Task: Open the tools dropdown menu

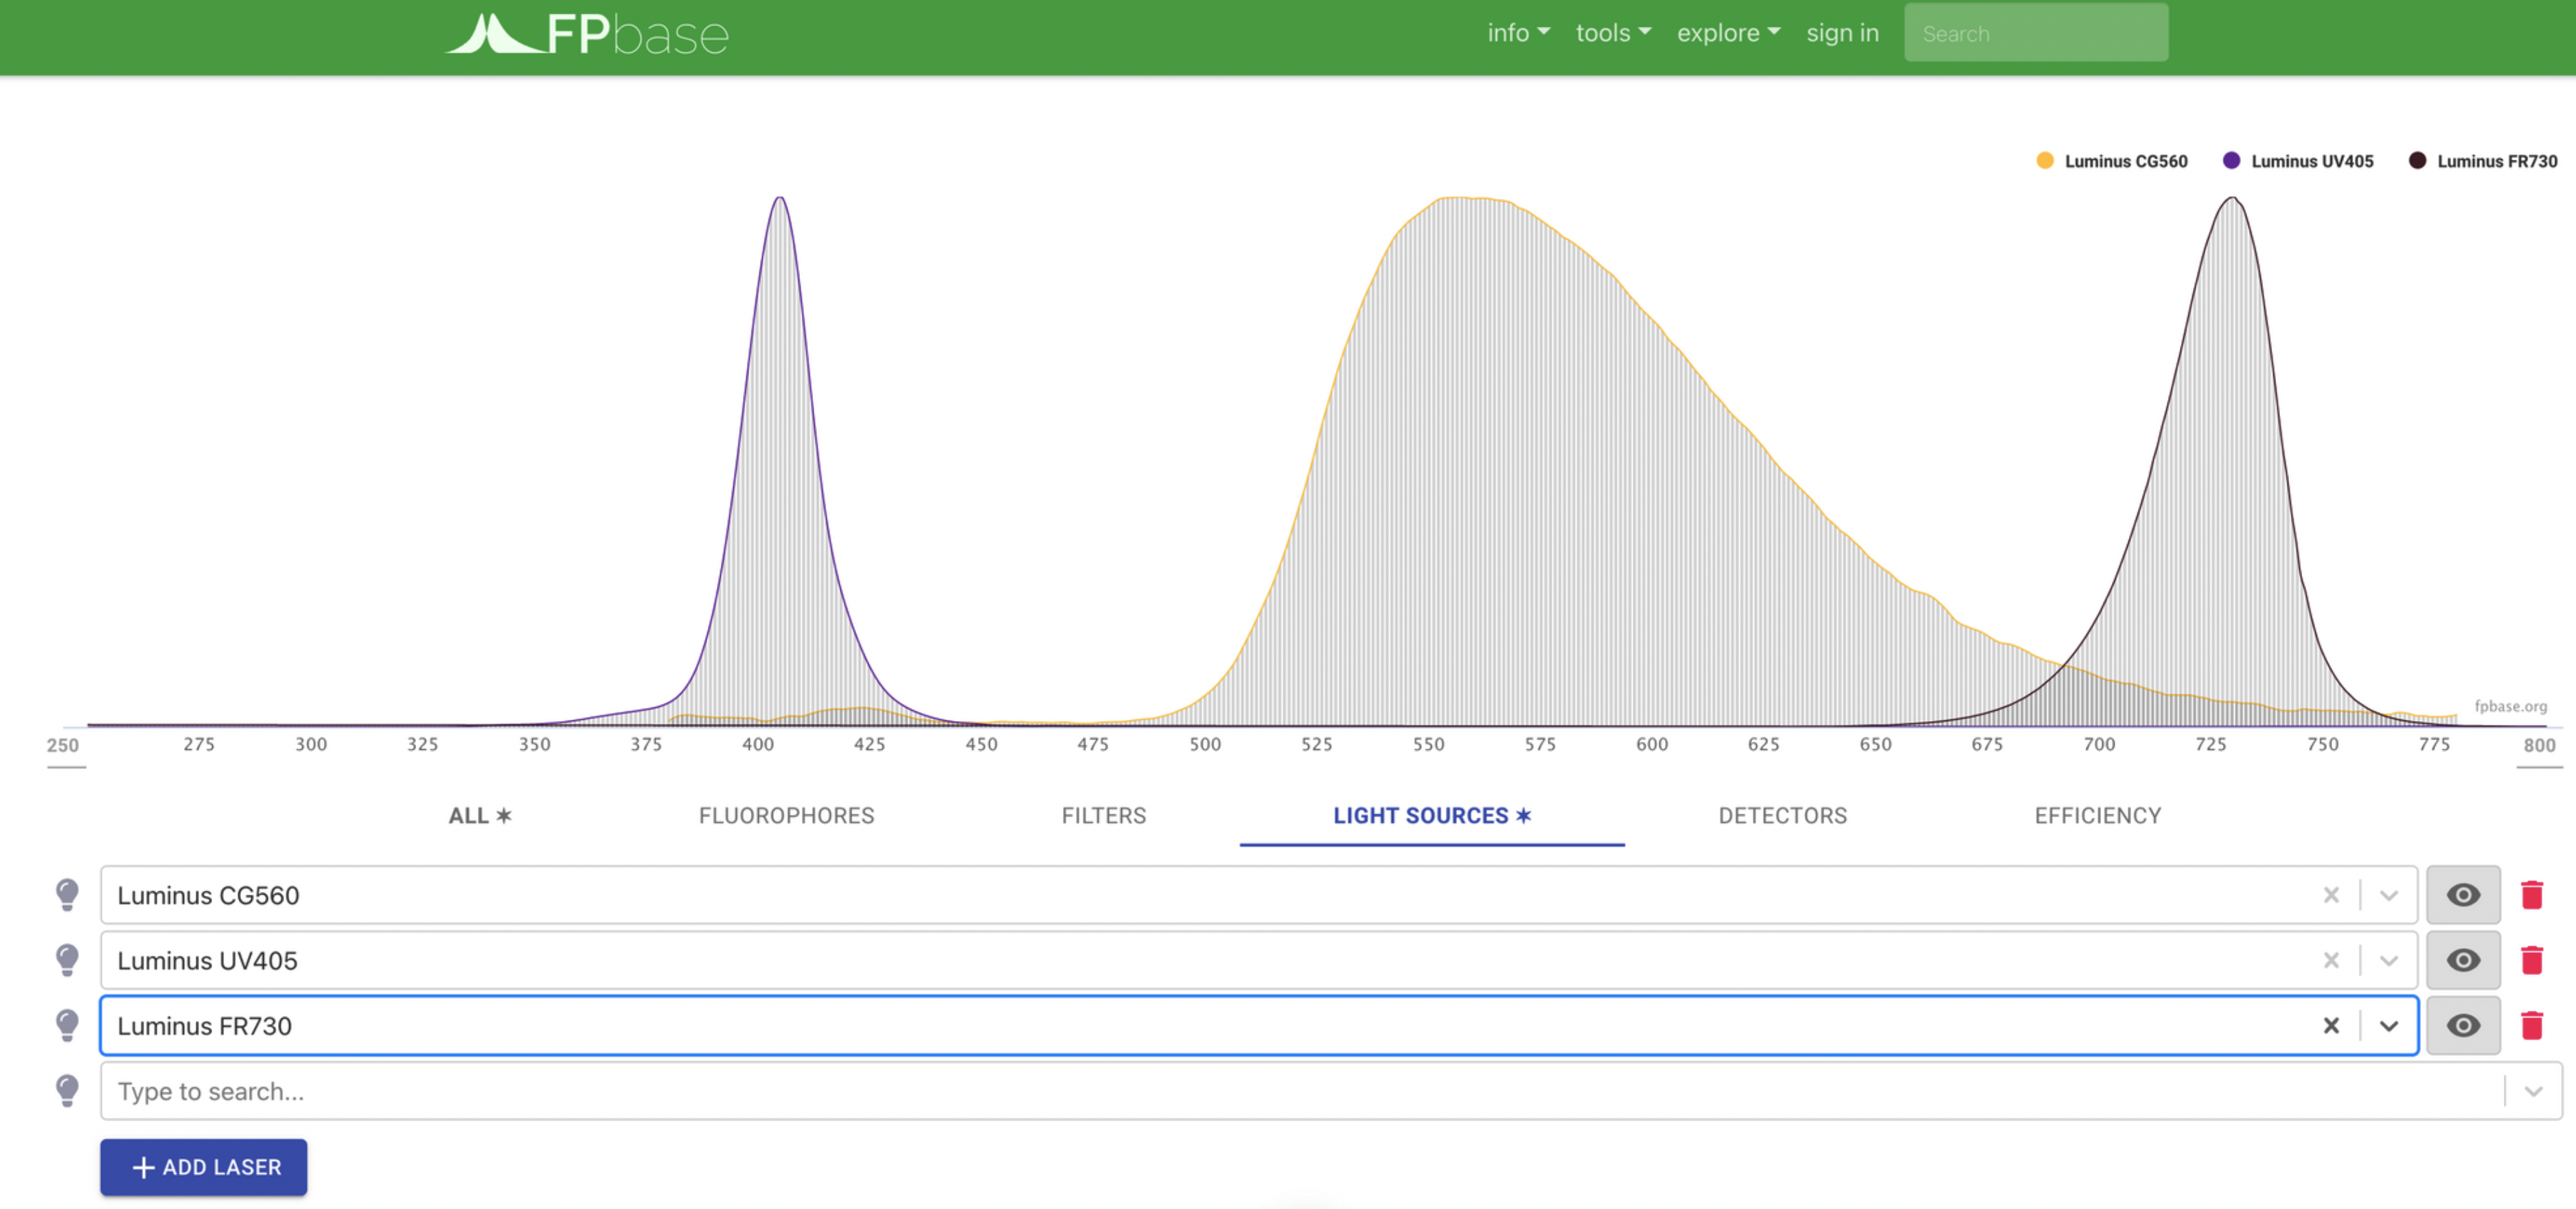Action: [x=1613, y=33]
